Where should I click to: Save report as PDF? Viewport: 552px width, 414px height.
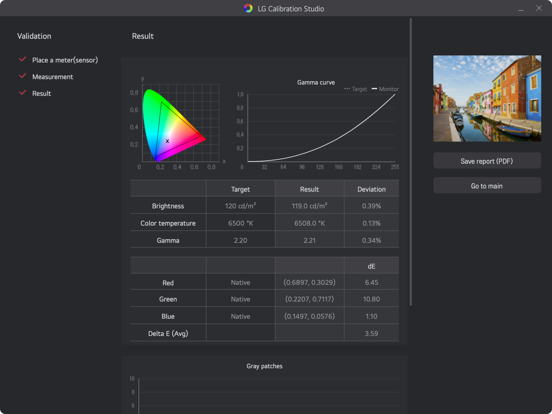487,161
